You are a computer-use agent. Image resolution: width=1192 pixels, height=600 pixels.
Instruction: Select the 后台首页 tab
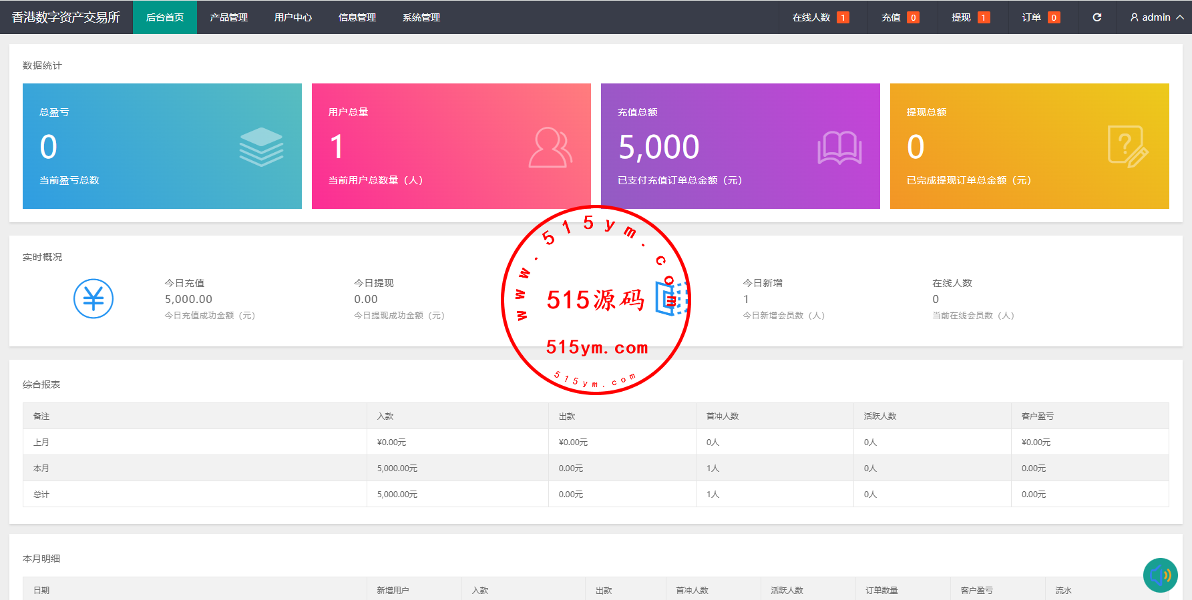[x=165, y=17]
